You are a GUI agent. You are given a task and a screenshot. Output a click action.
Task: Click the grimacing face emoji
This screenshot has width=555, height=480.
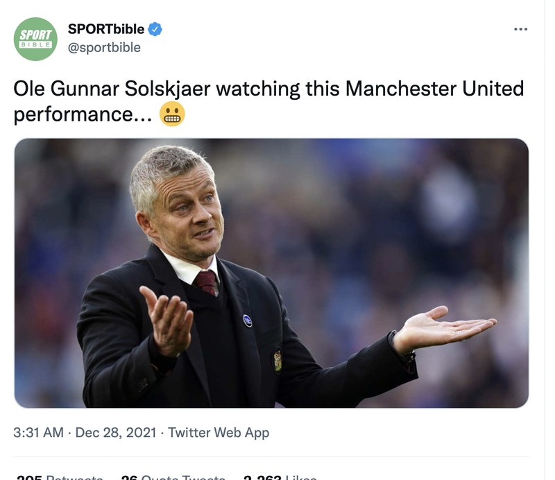click(171, 113)
